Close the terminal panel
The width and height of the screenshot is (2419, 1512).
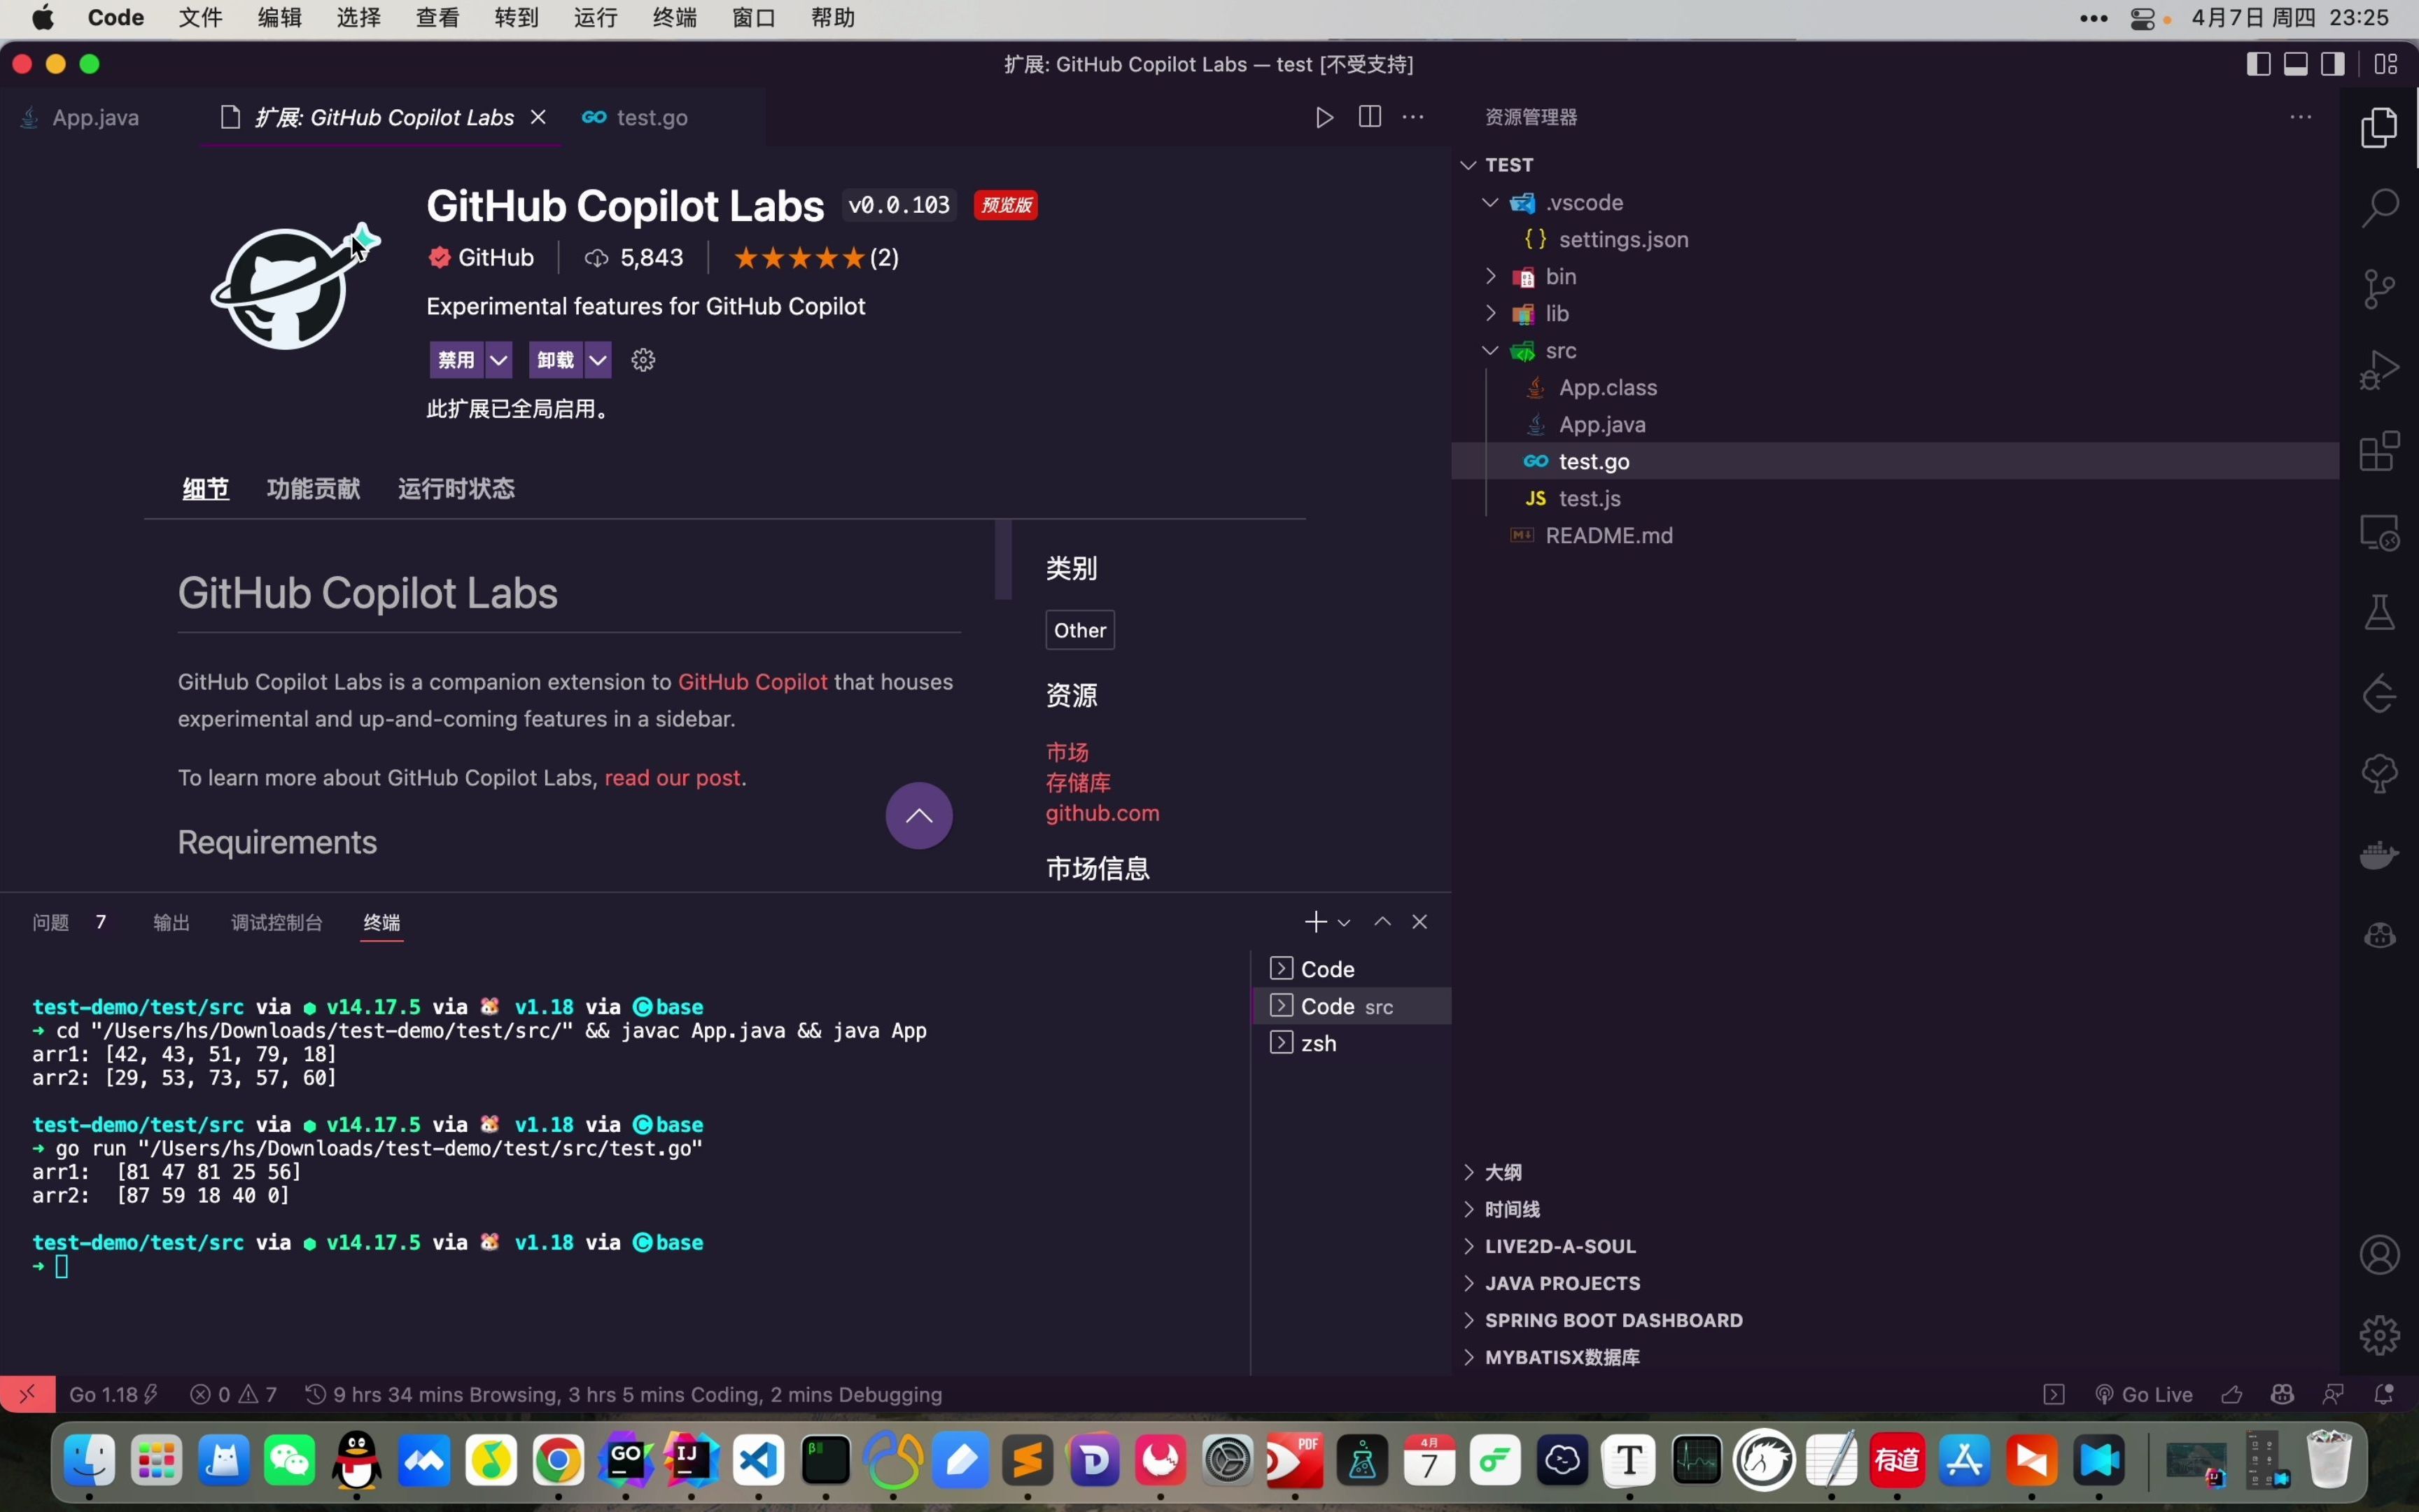pyautogui.click(x=1419, y=922)
